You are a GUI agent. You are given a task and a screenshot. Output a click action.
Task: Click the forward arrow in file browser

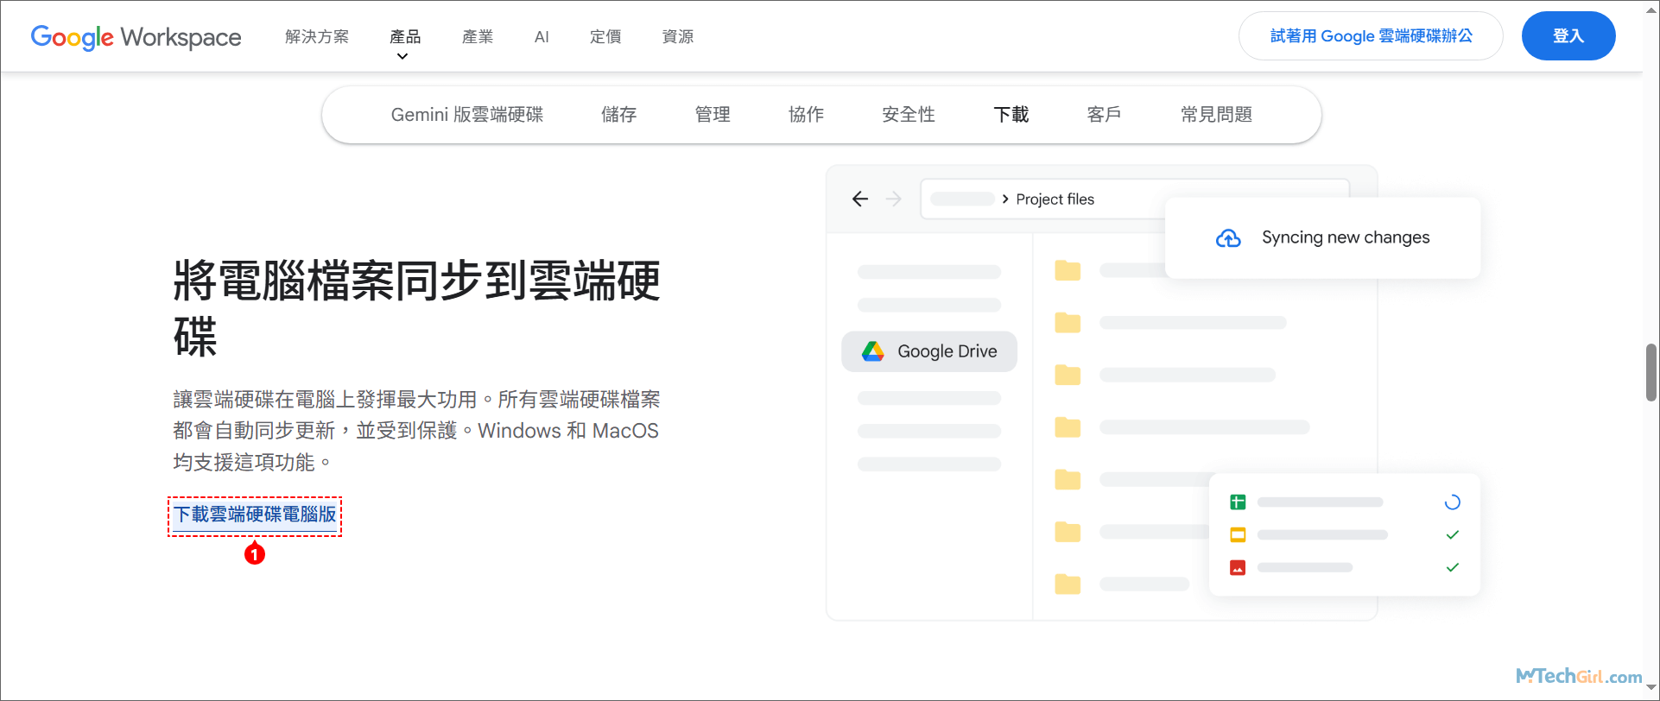[894, 199]
